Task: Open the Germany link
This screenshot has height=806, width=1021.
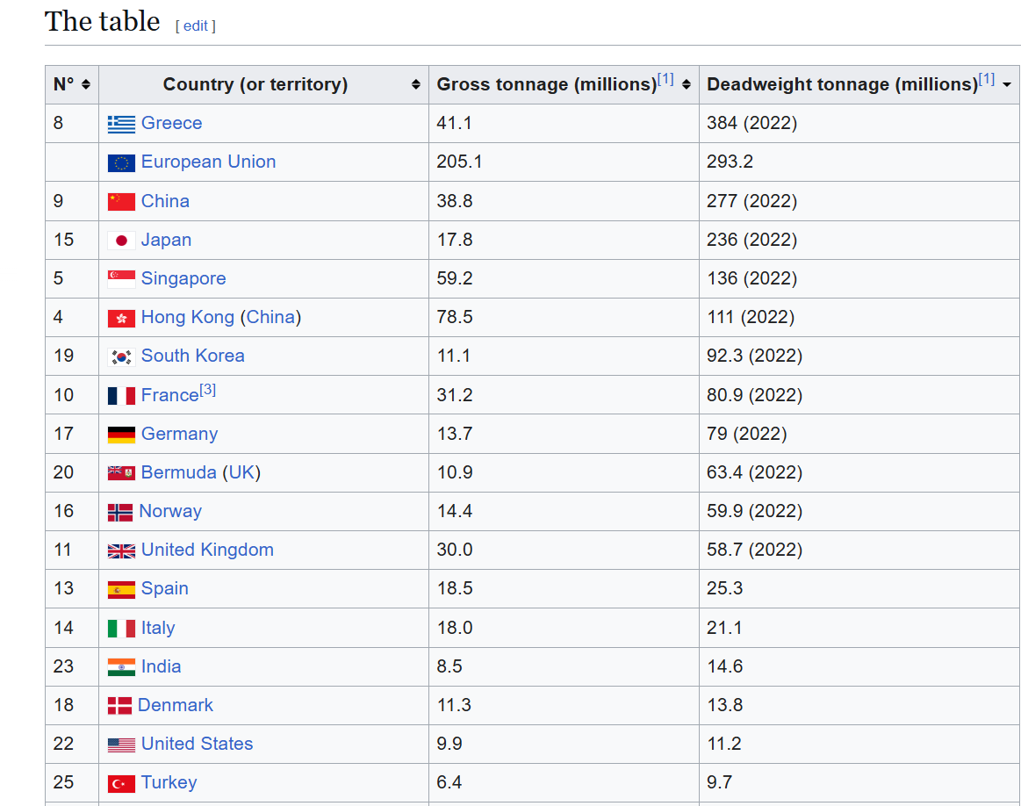Action: [x=180, y=434]
